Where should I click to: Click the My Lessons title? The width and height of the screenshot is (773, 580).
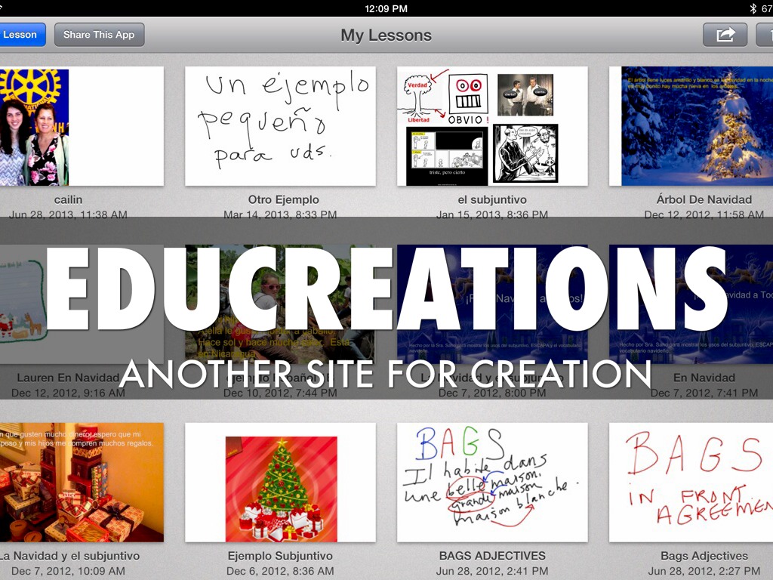pos(386,35)
